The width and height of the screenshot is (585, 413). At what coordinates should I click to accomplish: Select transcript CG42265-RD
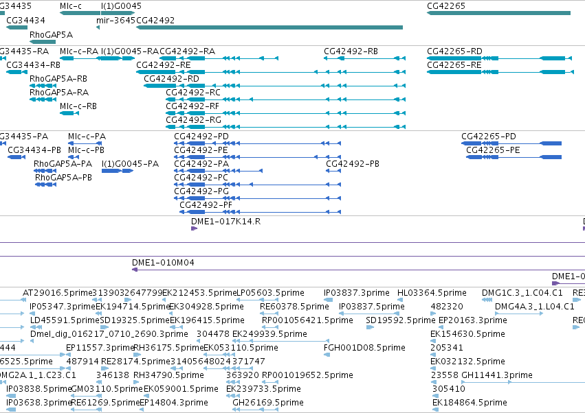(500, 58)
